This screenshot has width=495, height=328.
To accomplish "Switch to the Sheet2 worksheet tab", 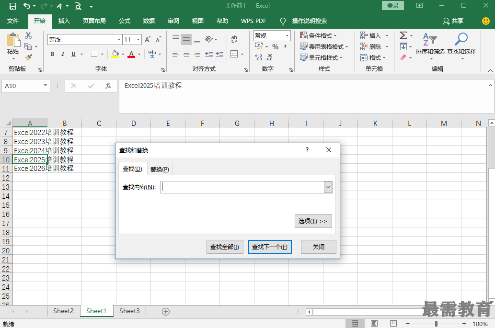I will point(63,311).
